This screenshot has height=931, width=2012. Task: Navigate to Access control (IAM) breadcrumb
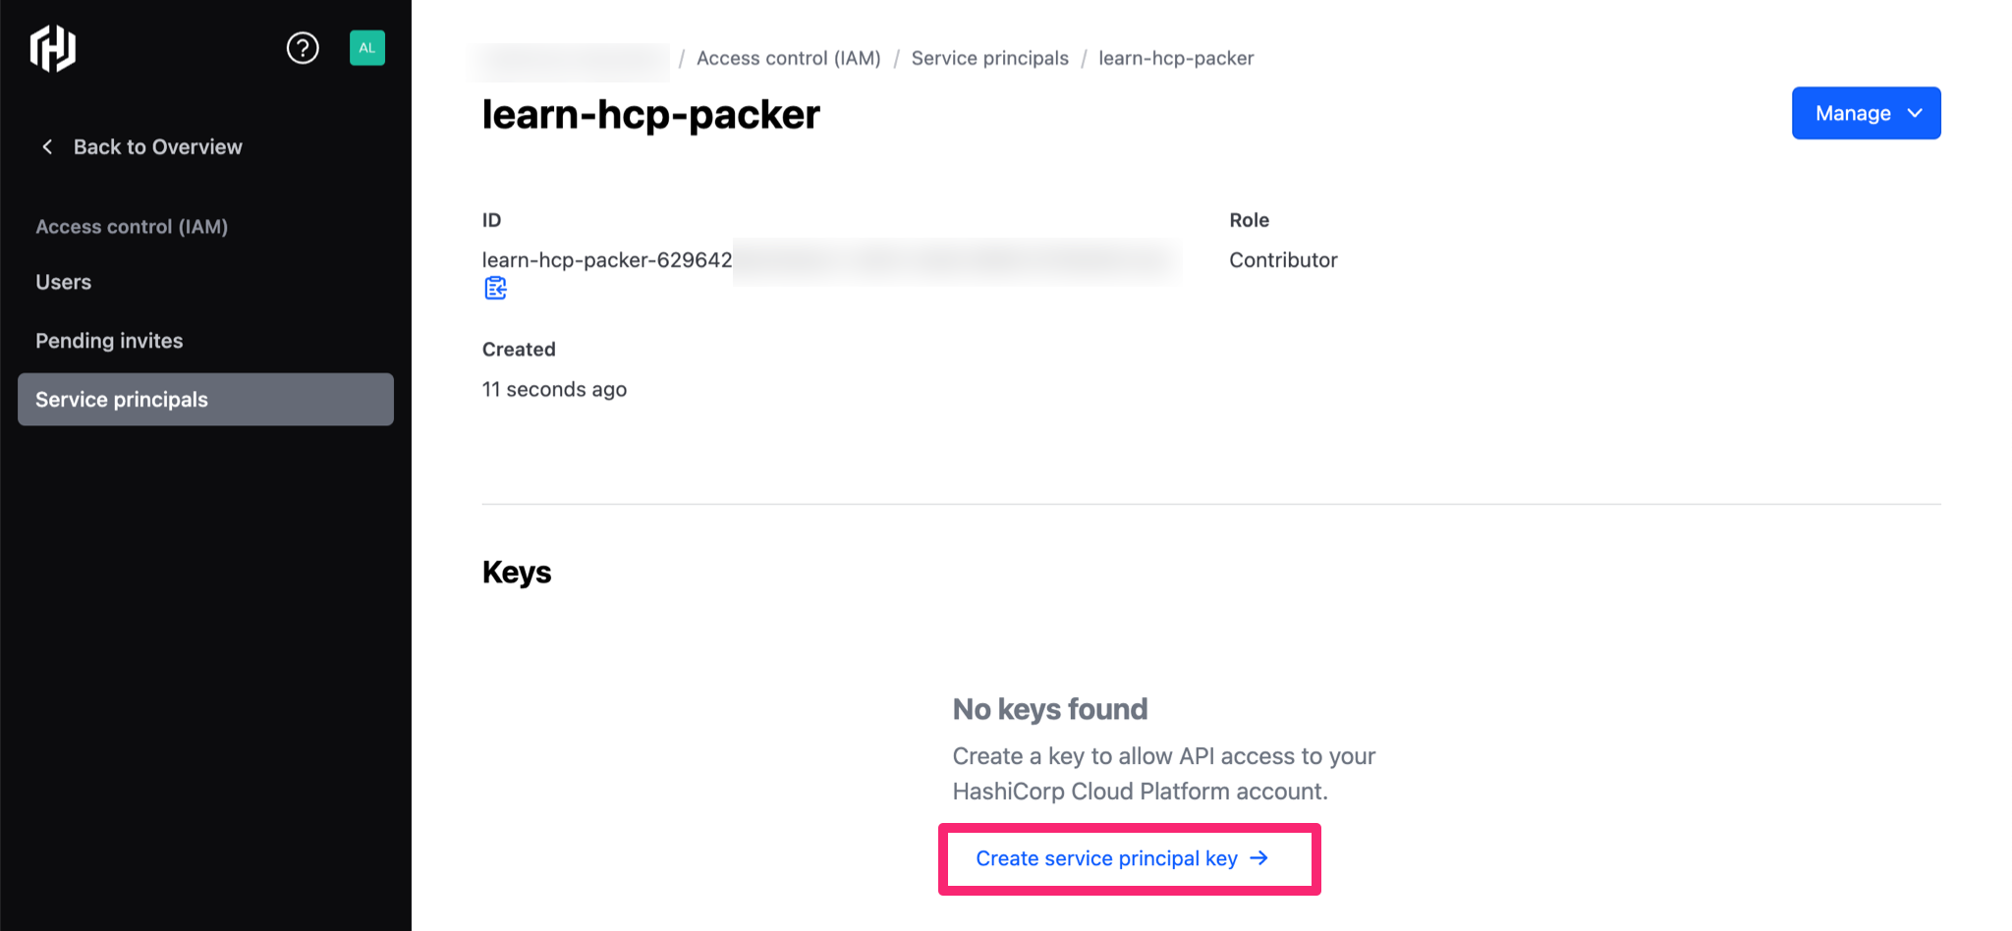click(x=789, y=58)
